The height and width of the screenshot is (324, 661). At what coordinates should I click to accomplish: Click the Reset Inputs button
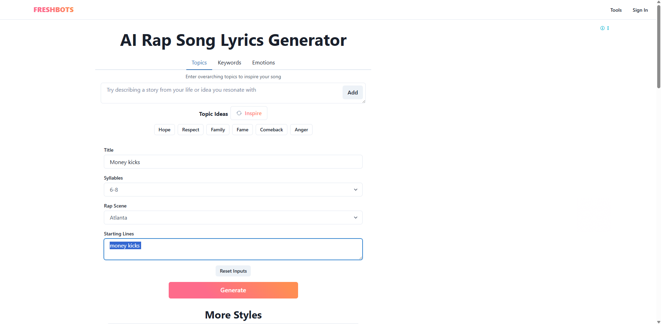(233, 271)
